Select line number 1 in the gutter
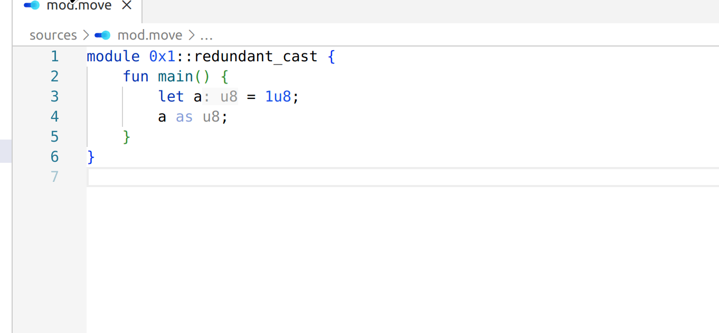The width and height of the screenshot is (719, 333). coord(55,56)
